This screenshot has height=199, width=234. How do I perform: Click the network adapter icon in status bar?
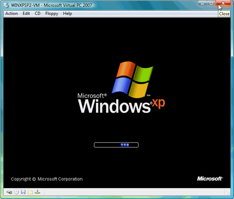click(38, 192)
